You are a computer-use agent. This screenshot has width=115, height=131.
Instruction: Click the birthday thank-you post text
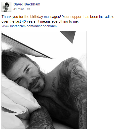click(x=58, y=19)
